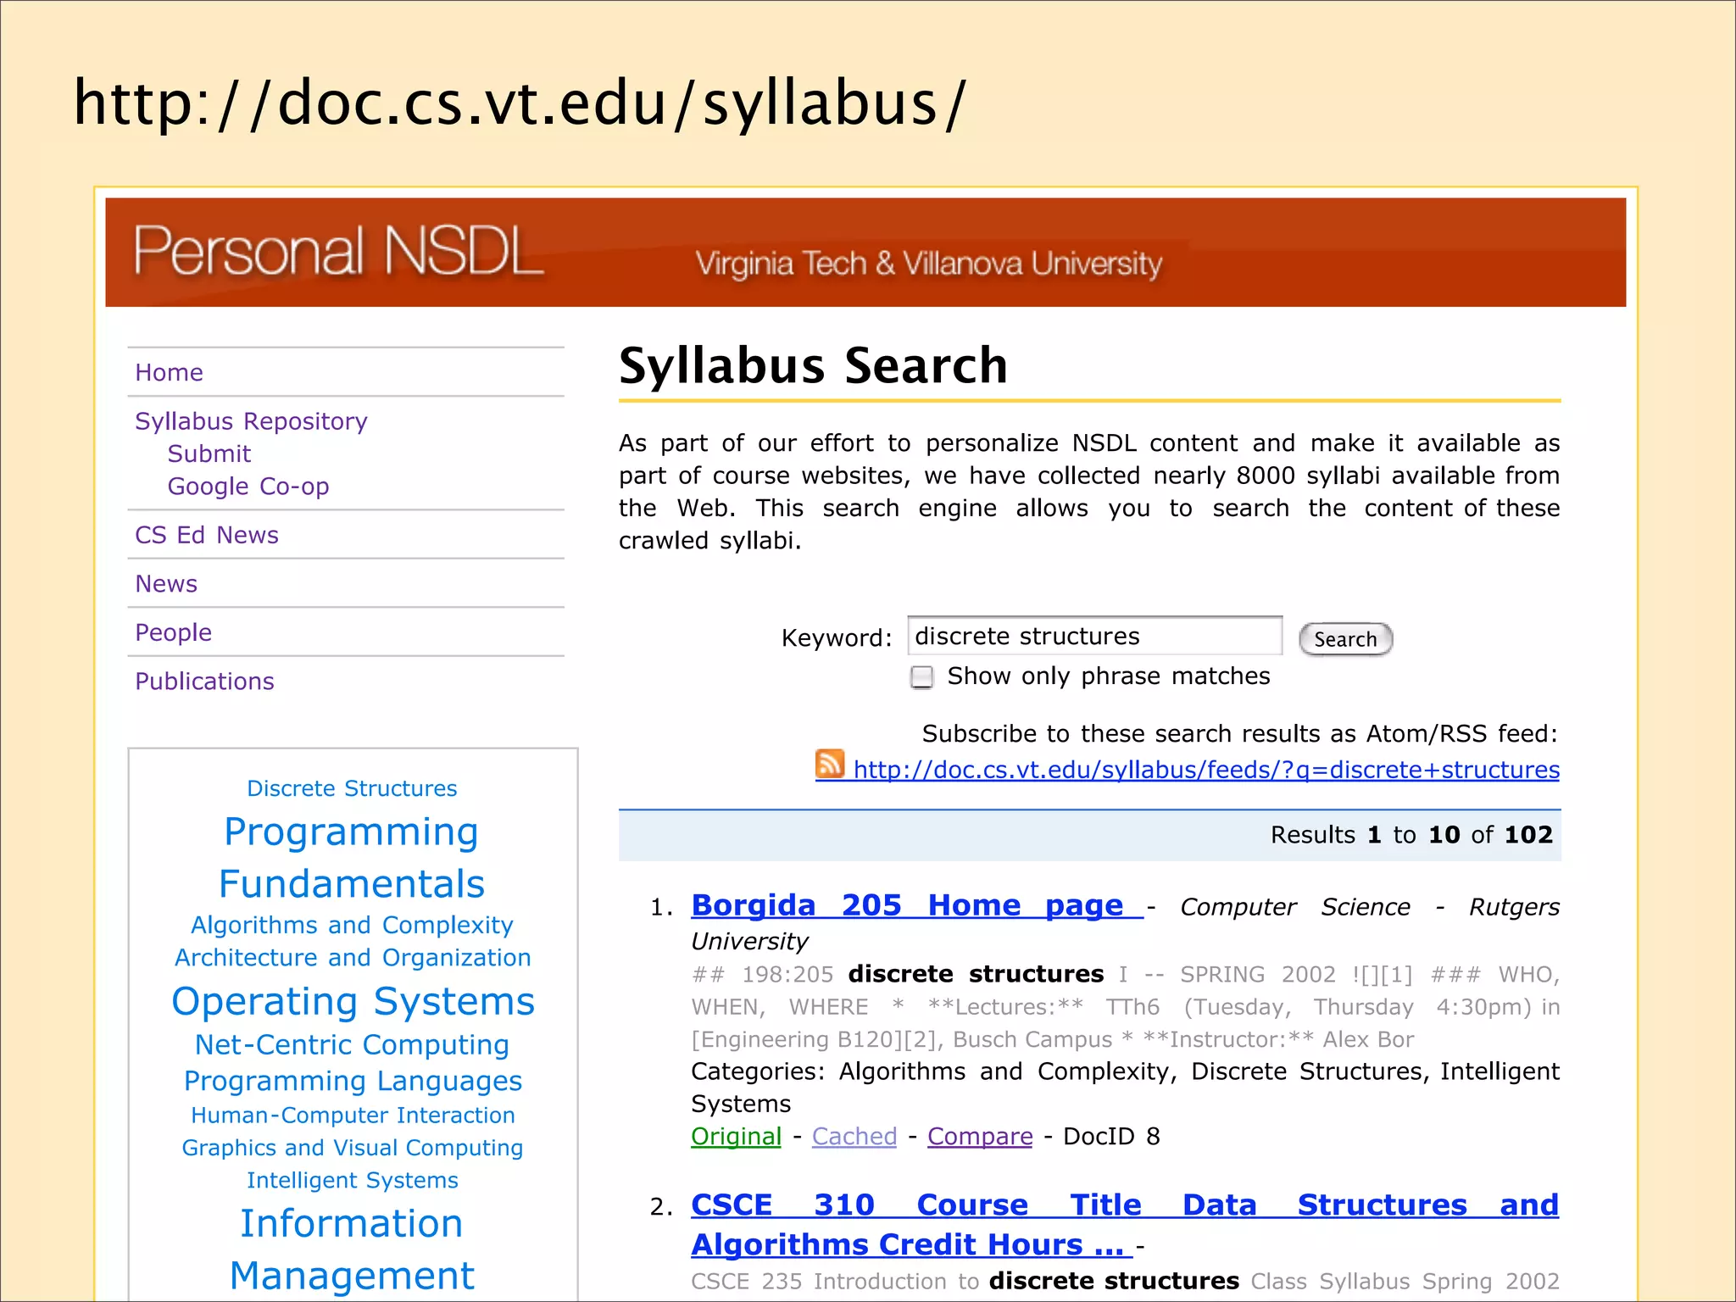Select Programming Fundamentals tag

352,858
